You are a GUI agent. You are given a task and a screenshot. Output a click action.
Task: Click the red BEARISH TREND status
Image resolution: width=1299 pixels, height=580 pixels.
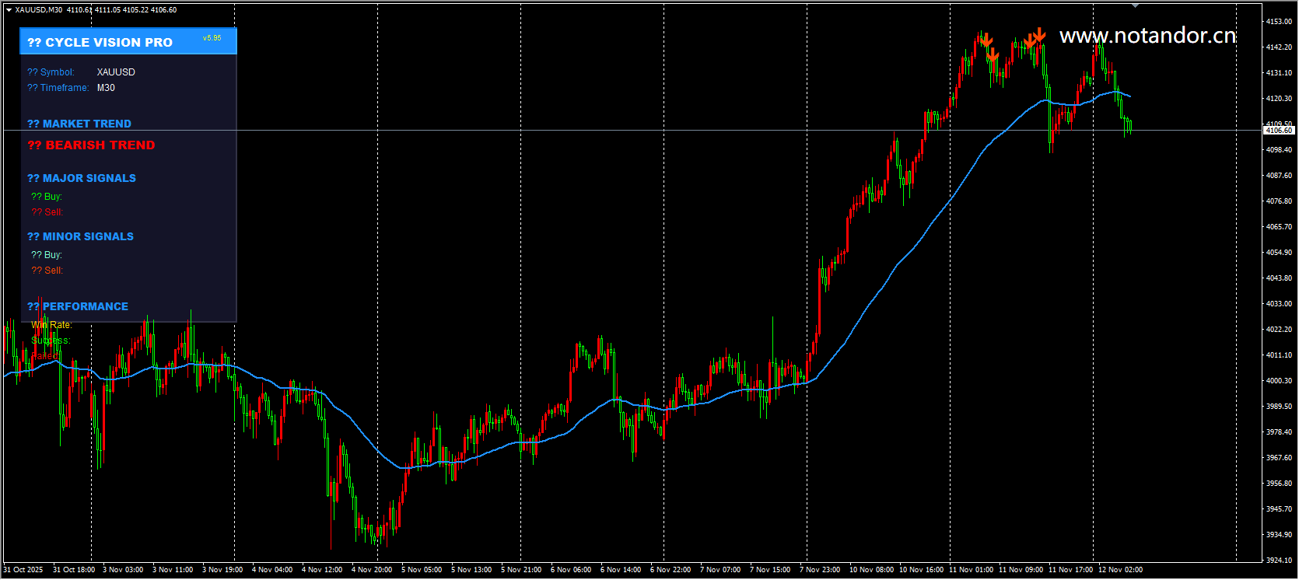pyautogui.click(x=91, y=145)
